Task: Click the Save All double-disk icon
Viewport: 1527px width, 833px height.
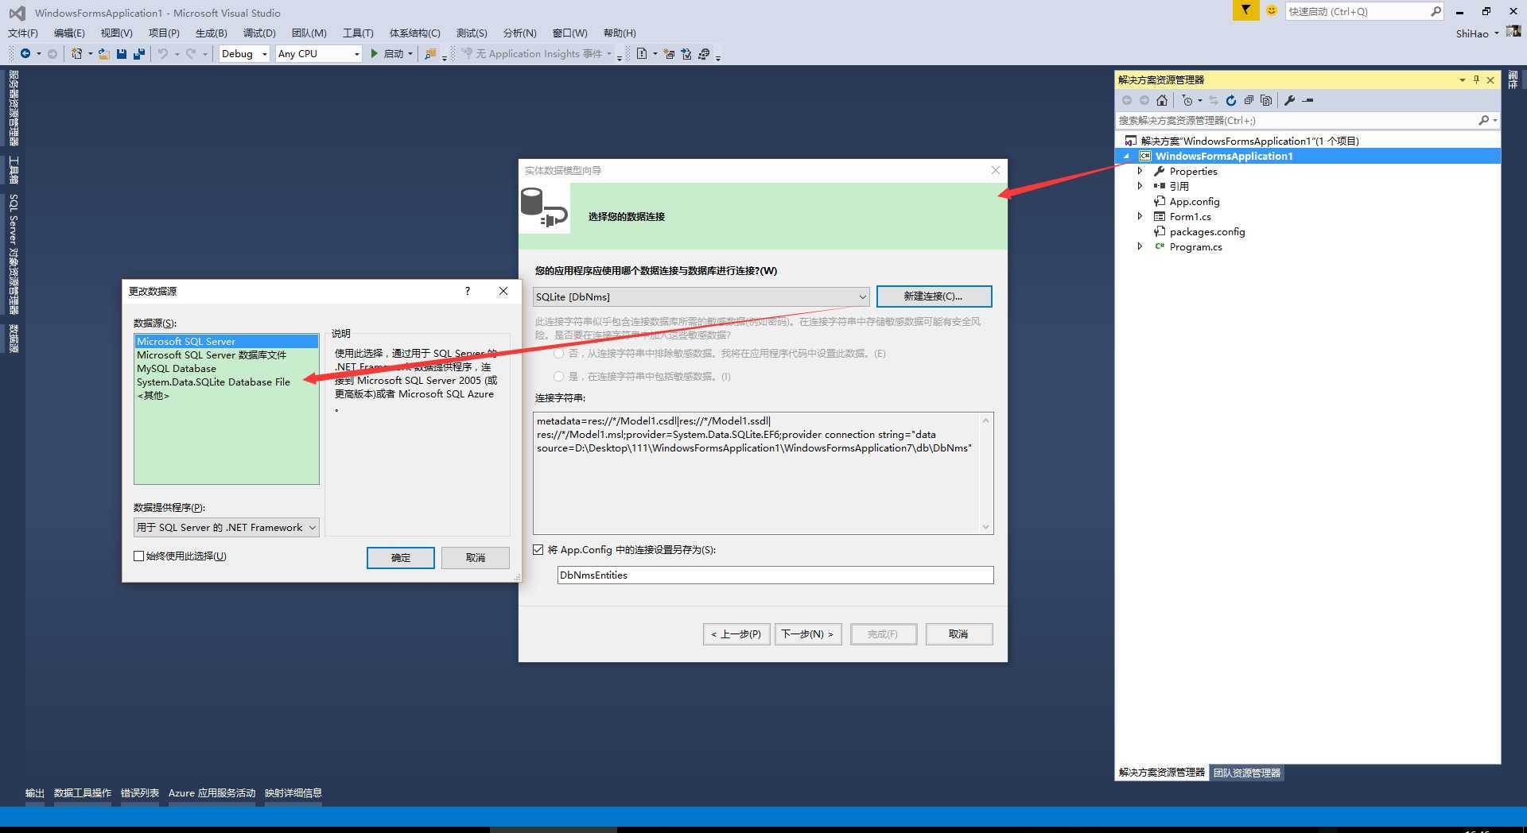Action: coord(139,54)
